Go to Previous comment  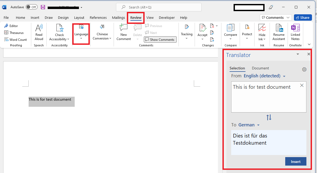click(x=153, y=26)
